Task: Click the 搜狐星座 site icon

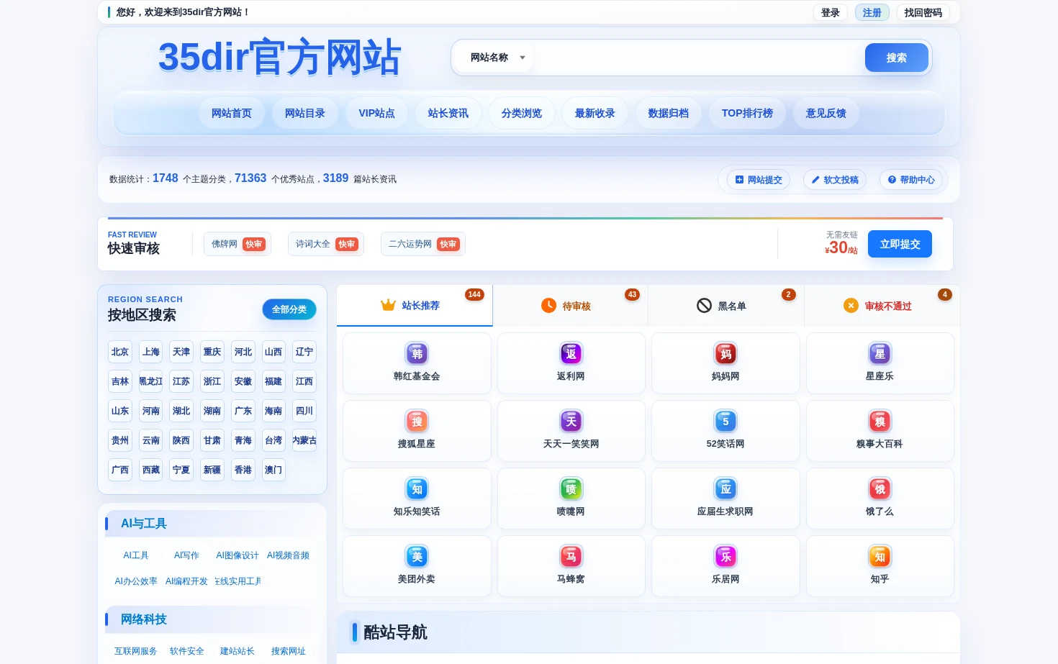Action: [x=417, y=421]
